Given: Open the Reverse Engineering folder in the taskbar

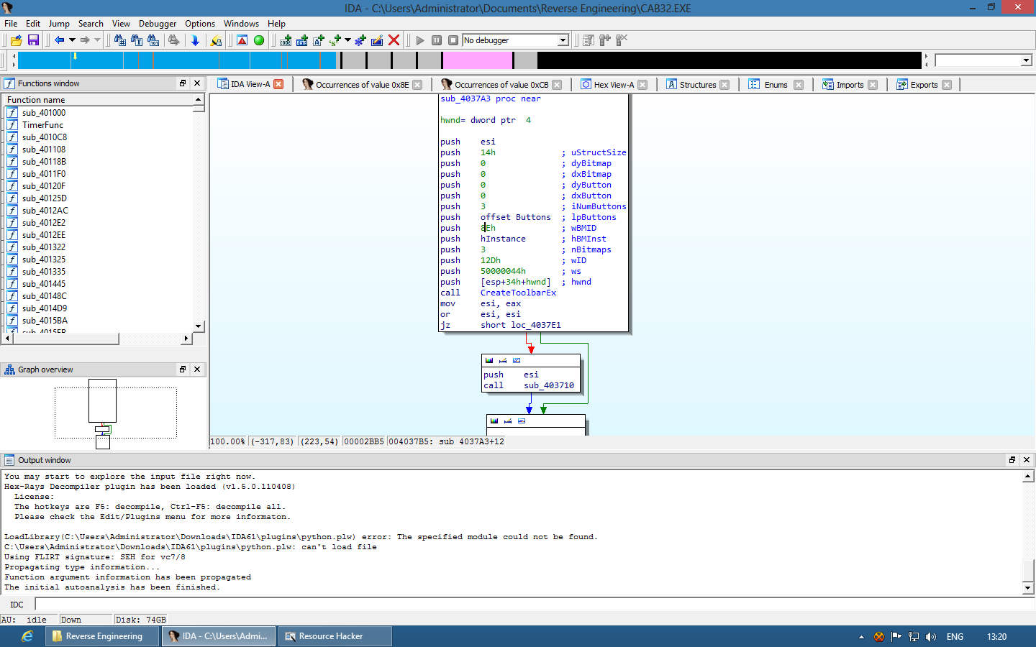Looking at the screenshot, I should point(102,636).
